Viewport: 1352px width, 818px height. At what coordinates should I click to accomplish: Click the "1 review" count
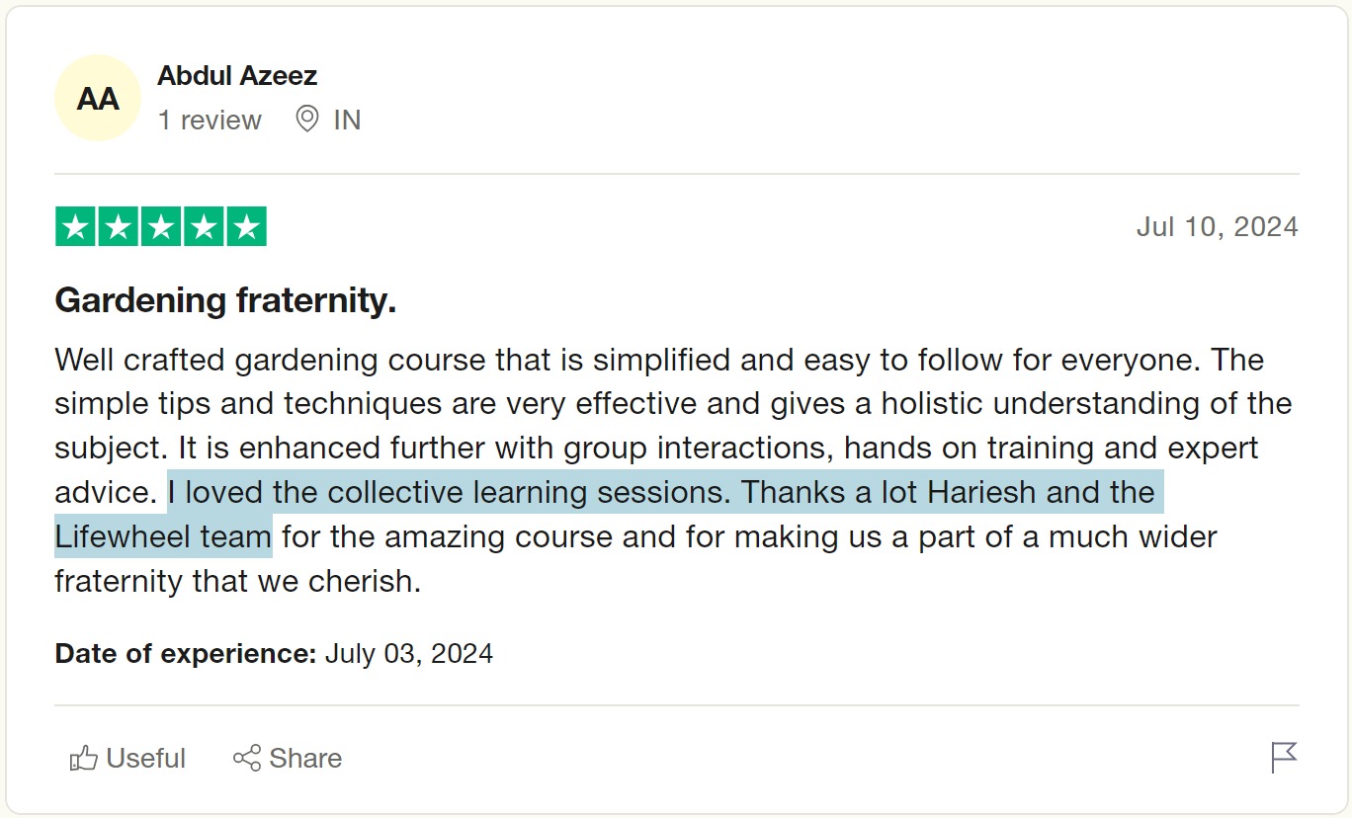coord(210,121)
